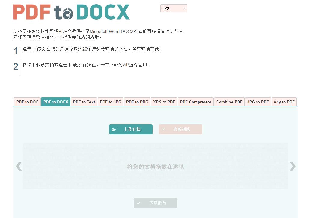
Task: Click the 上传文档 upload button
Action: coord(131,129)
